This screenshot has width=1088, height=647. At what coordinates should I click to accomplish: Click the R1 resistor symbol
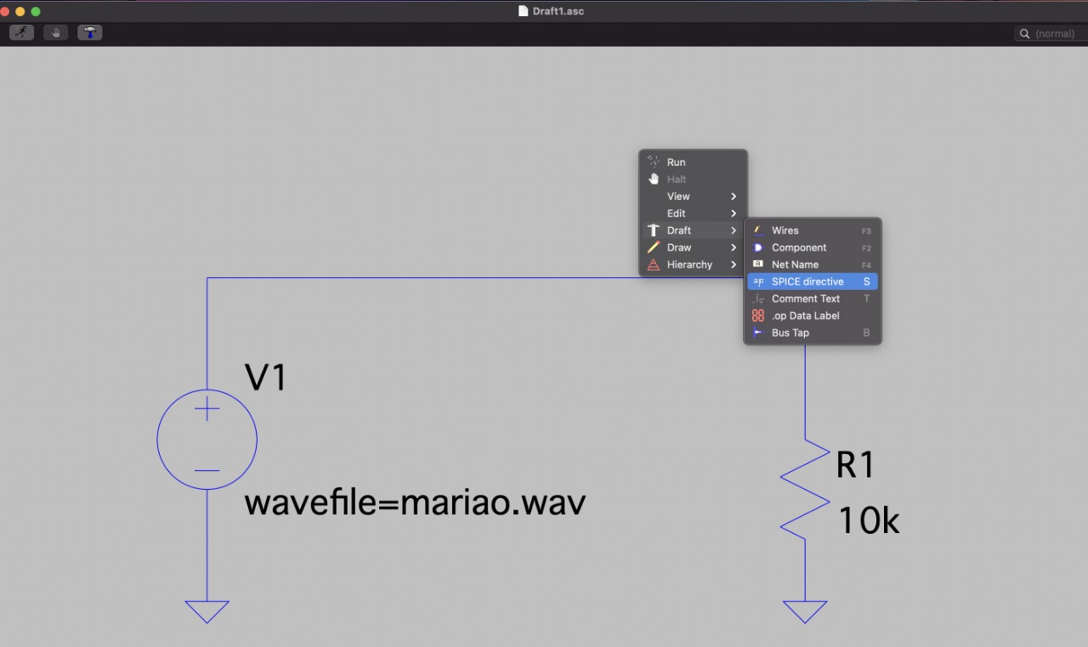coord(804,489)
